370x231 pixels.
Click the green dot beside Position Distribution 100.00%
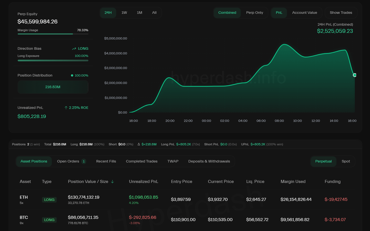pos(72,75)
